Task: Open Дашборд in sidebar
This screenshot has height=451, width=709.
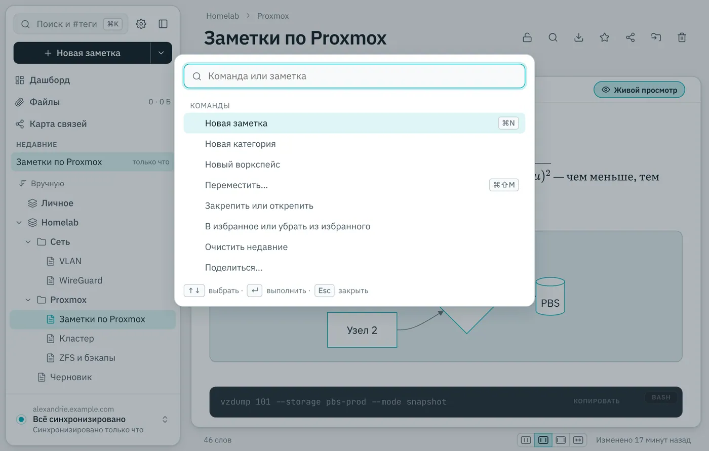Action: pyautogui.click(x=92, y=80)
